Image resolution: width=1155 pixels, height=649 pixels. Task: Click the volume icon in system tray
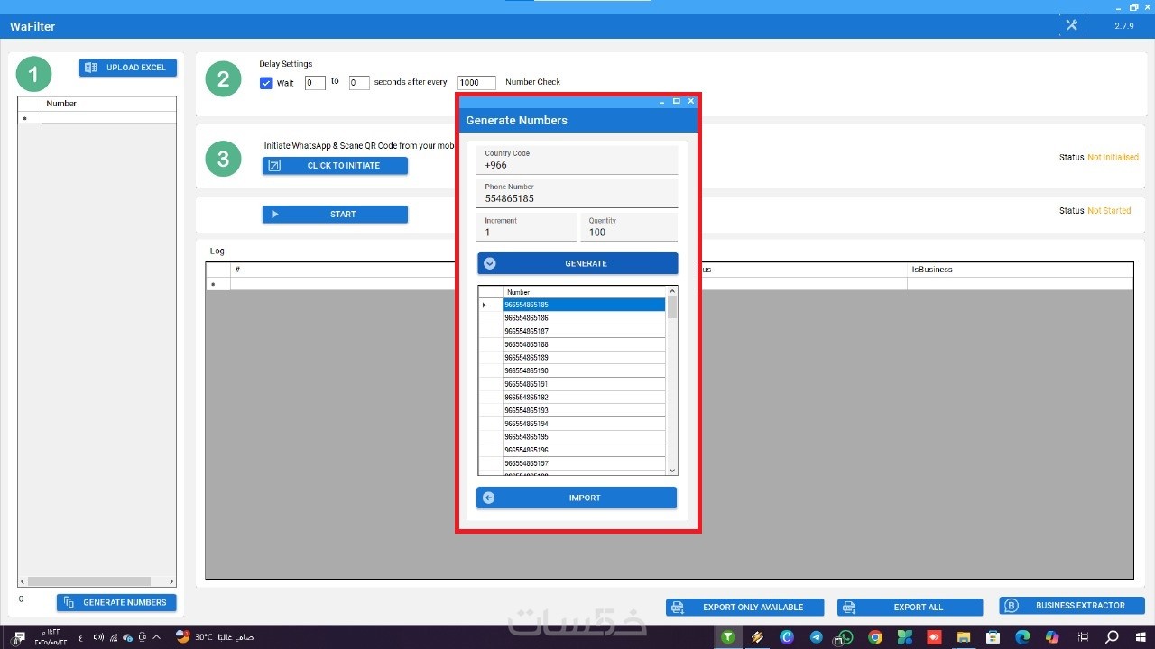[x=98, y=637]
